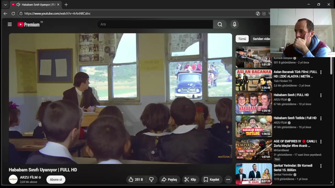Open the Aslan Bacanak thumbnail
Viewport: 335px width, 188px height.
254,80
